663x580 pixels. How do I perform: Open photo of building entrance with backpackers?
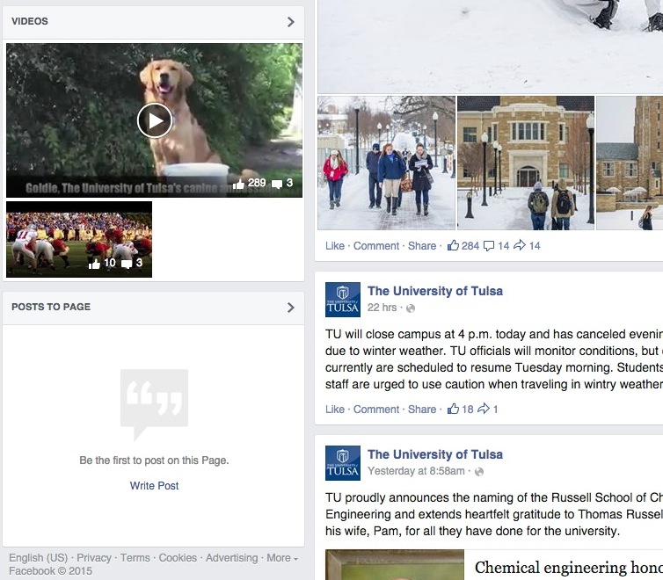(x=526, y=163)
